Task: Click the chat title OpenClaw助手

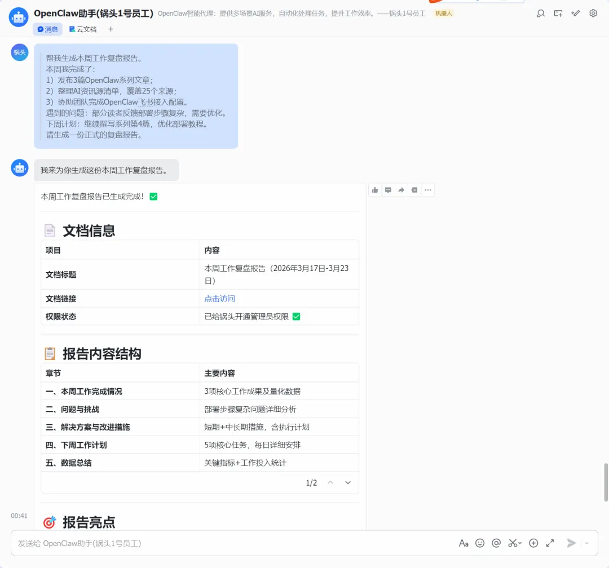Action: pyautogui.click(x=94, y=14)
